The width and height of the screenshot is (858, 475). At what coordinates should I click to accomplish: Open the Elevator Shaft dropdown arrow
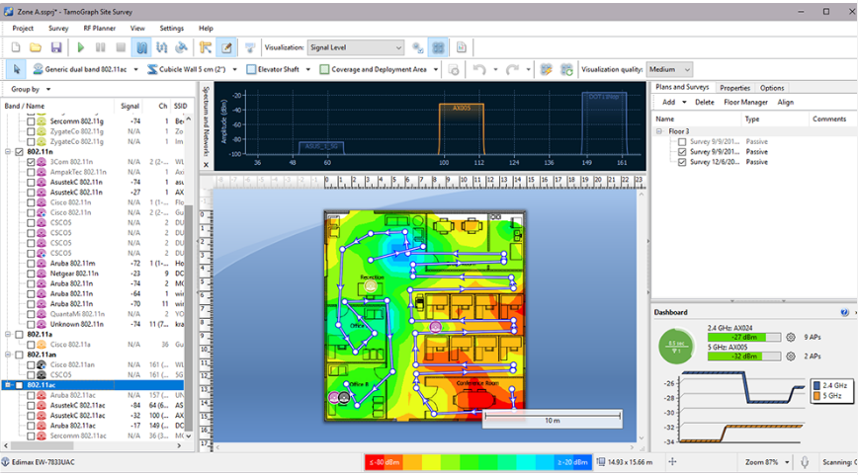[308, 69]
